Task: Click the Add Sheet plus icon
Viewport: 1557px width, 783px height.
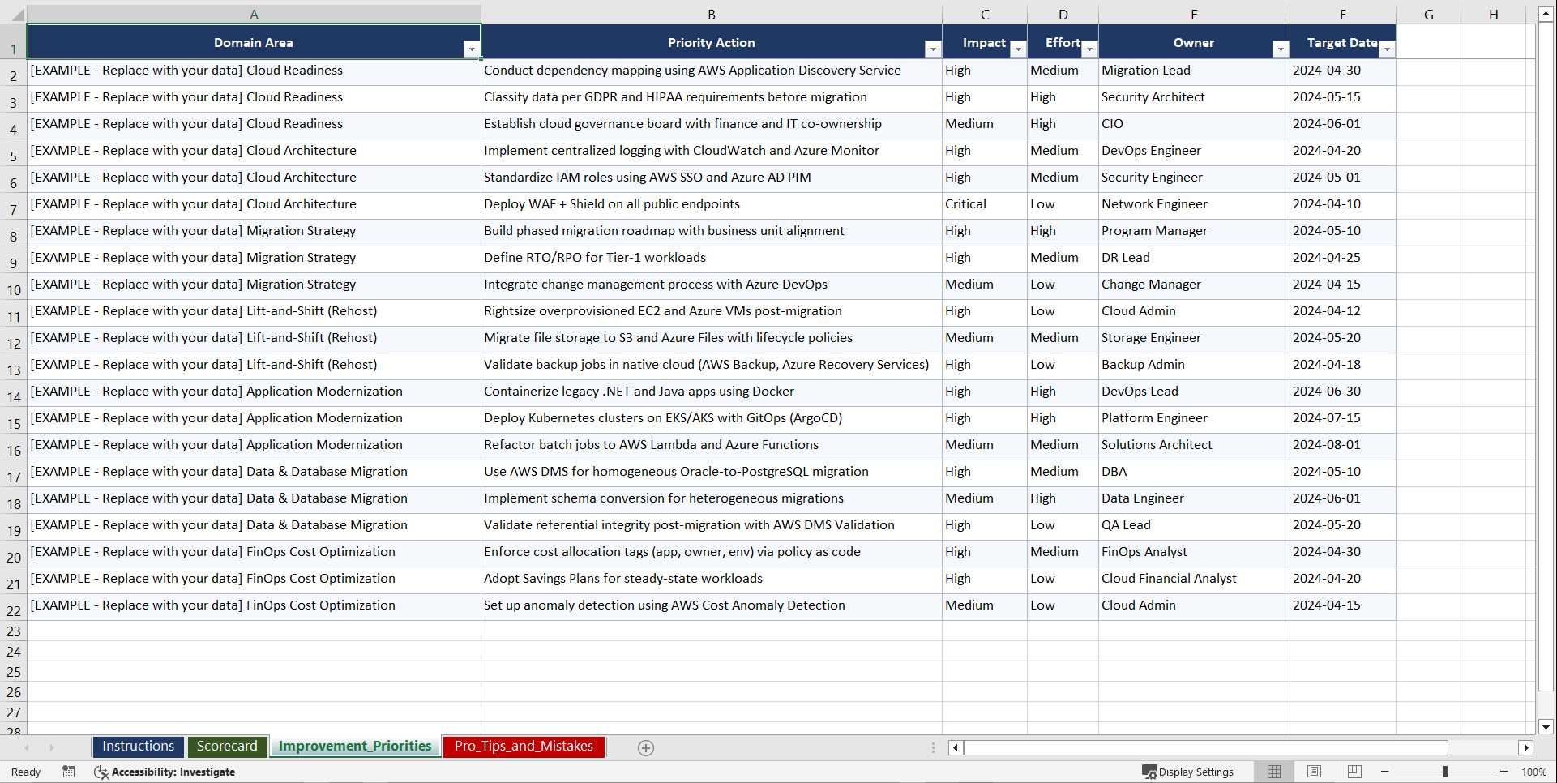Action: pos(646,747)
